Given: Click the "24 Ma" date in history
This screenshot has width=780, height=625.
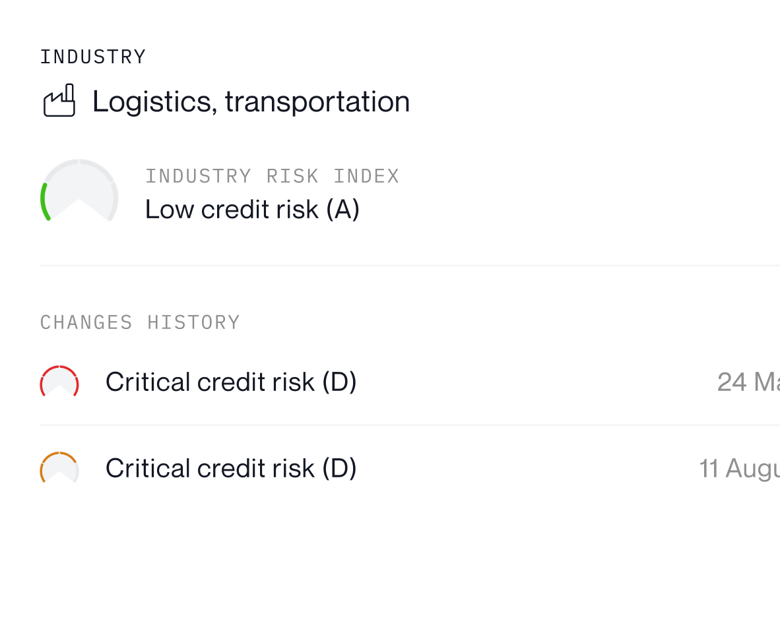Looking at the screenshot, I should 748,382.
